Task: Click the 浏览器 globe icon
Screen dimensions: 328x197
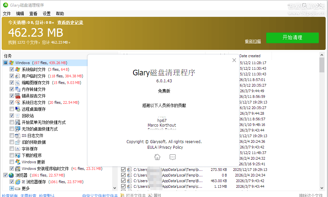Action: [x=11, y=175]
